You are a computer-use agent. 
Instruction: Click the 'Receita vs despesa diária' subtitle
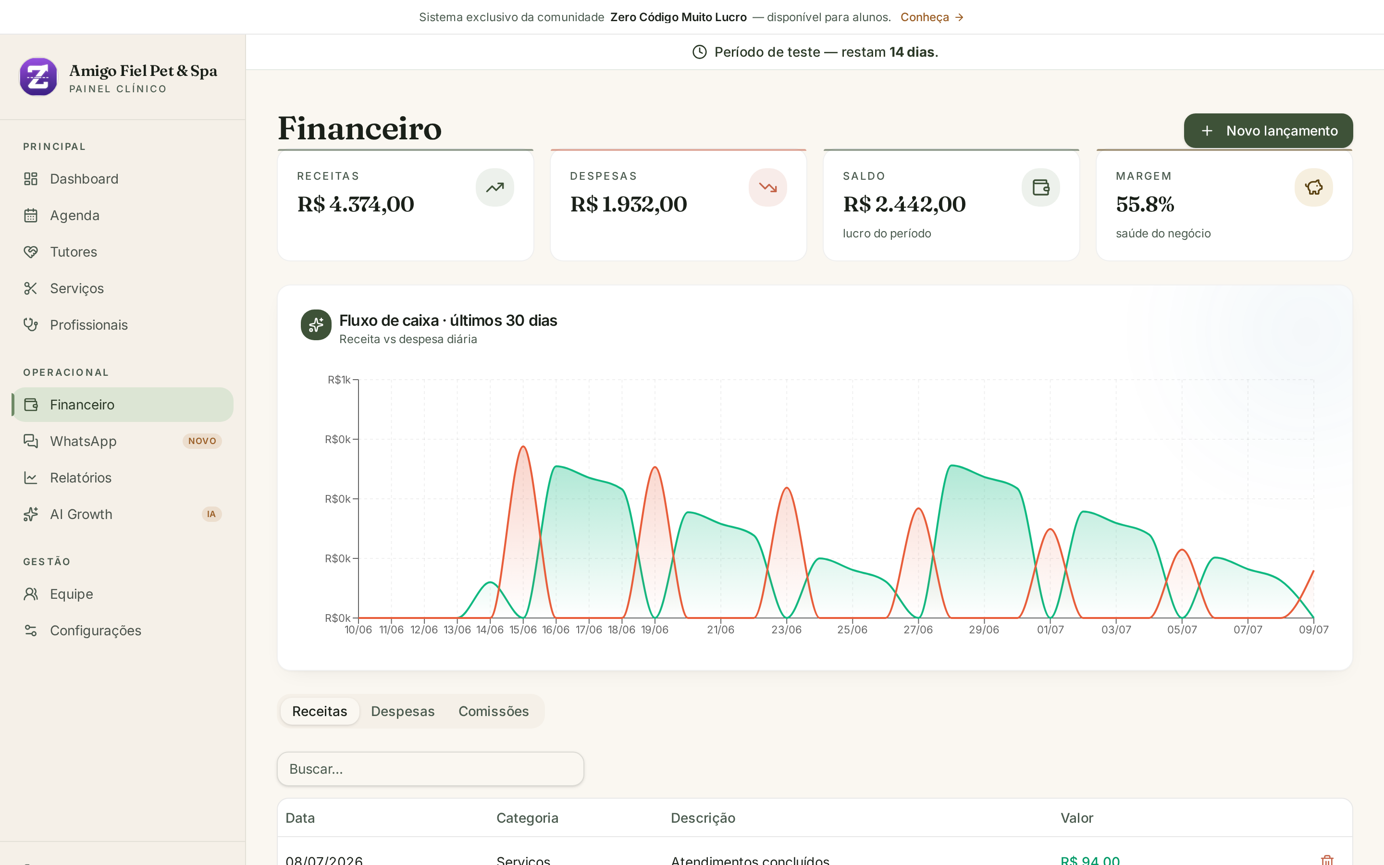(408, 339)
